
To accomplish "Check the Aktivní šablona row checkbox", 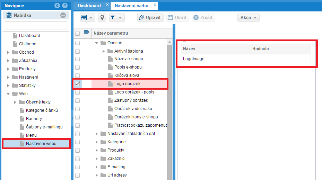I will point(77,51).
